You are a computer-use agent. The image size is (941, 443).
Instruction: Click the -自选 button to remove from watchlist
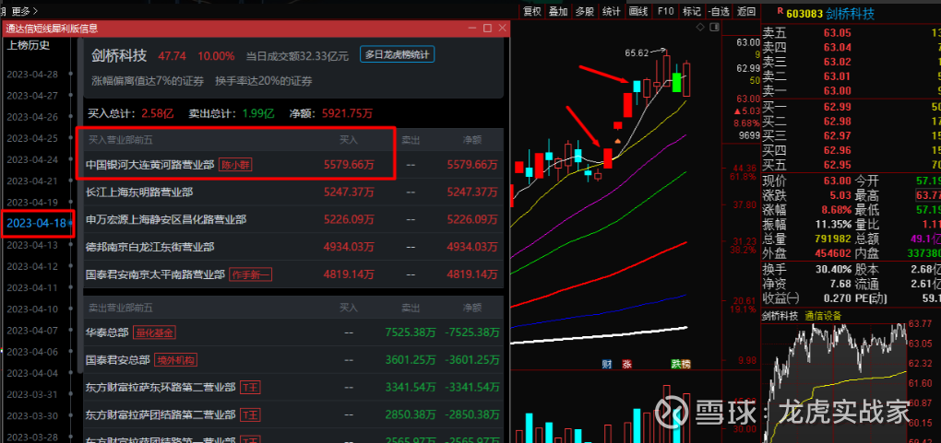[x=719, y=11]
